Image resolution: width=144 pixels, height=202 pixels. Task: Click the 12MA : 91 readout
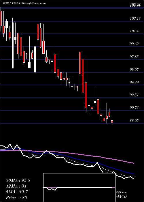[16, 186]
